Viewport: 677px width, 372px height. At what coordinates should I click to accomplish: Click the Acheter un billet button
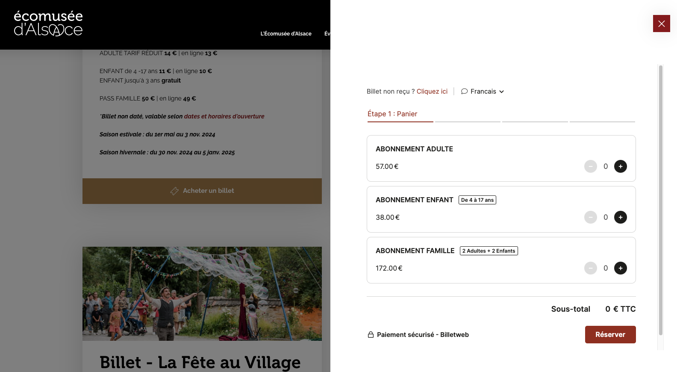(x=202, y=191)
